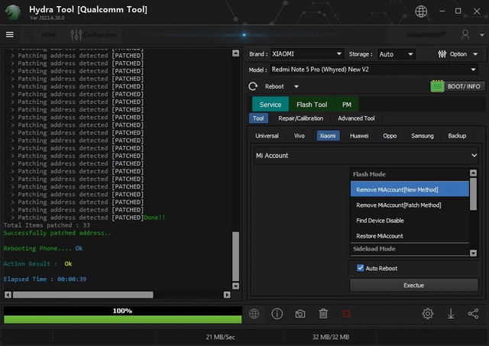Image resolution: width=489 pixels, height=346 pixels.
Task: Open the Brand XIAOMI dropdown
Action: point(307,54)
